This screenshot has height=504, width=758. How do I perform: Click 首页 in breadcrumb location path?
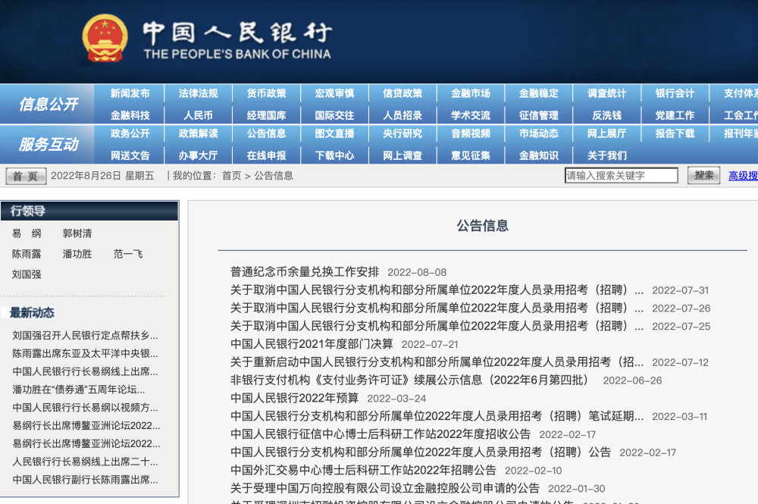[231, 176]
